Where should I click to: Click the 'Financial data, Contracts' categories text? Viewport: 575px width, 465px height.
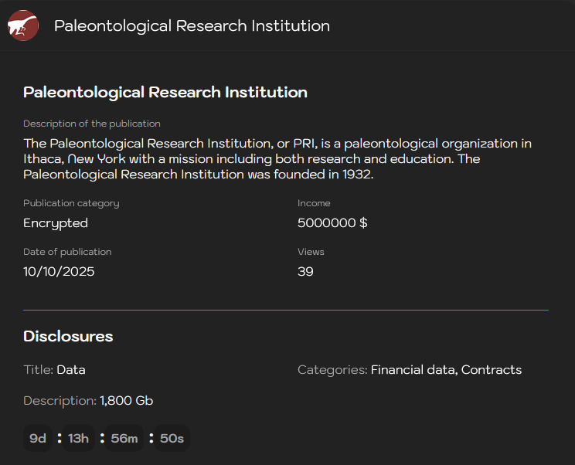446,370
